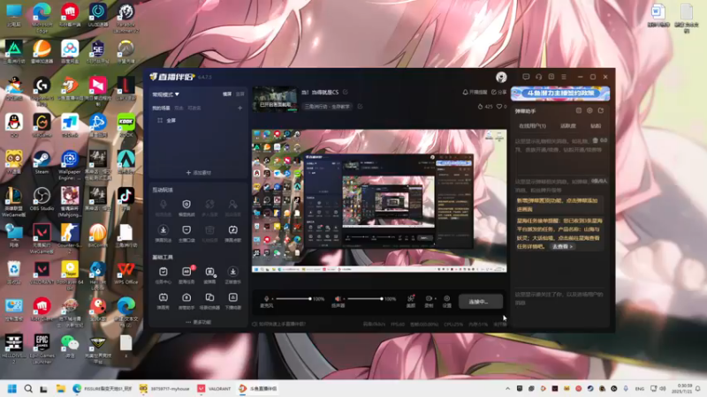Screen dimensions: 707x397
Task: Click the live preview canvas
Action: click(x=379, y=201)
